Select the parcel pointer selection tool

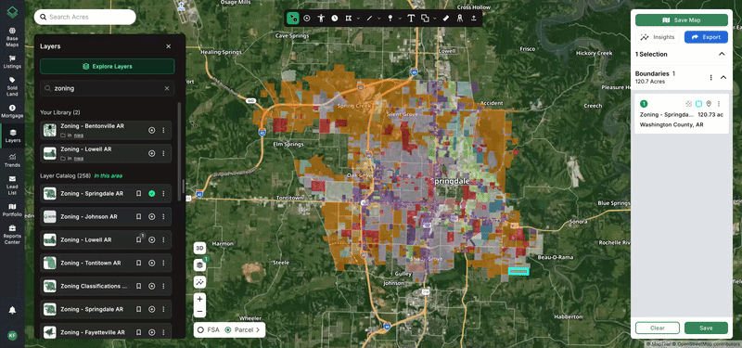pyautogui.click(x=293, y=19)
